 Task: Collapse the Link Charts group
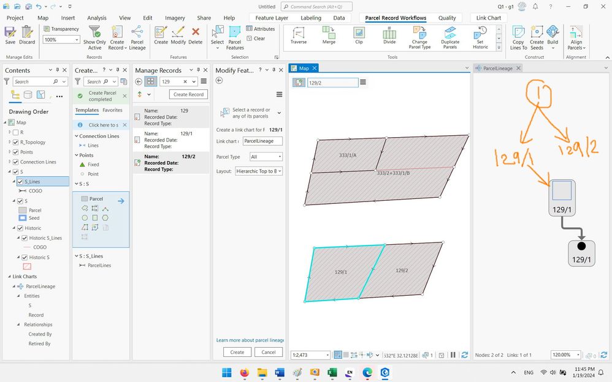pyautogui.click(x=9, y=276)
